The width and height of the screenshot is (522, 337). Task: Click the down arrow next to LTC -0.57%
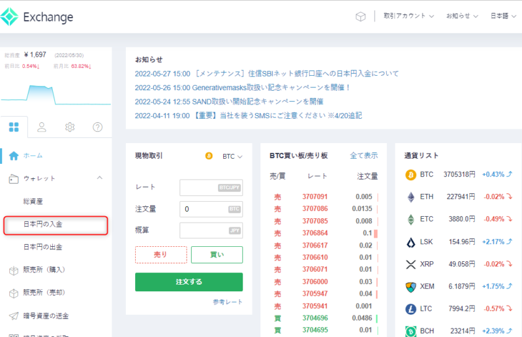[x=510, y=309]
